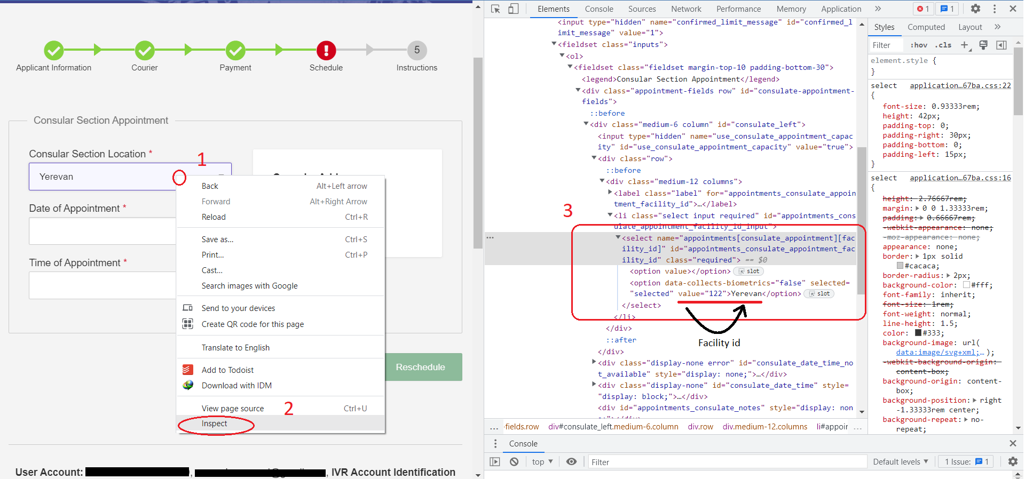Click the Create QR code icon

(x=188, y=324)
